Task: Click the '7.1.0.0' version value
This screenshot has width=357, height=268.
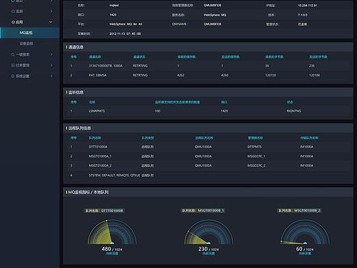Action: [x=303, y=15]
